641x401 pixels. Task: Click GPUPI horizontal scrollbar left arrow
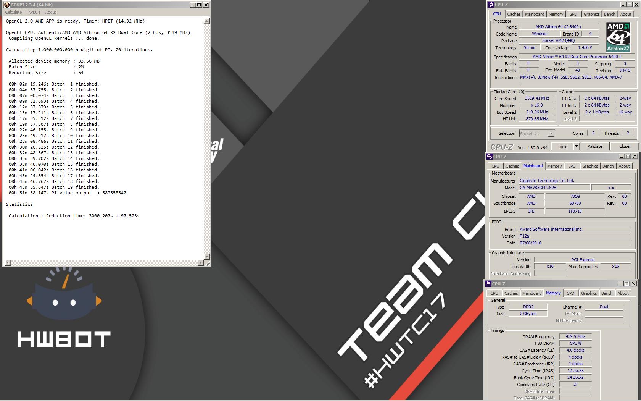[x=8, y=263]
